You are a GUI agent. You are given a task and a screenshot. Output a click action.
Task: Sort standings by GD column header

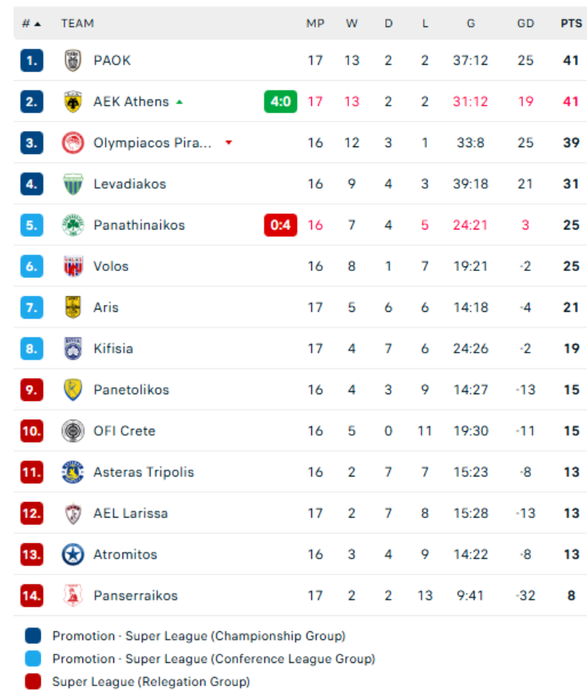click(x=525, y=24)
